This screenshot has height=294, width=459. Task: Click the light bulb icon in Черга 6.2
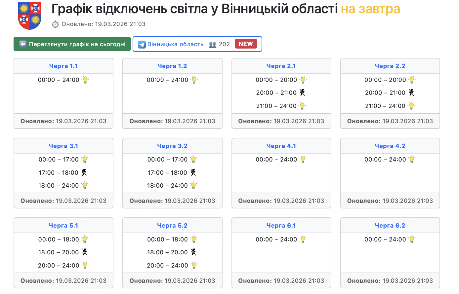(412, 239)
